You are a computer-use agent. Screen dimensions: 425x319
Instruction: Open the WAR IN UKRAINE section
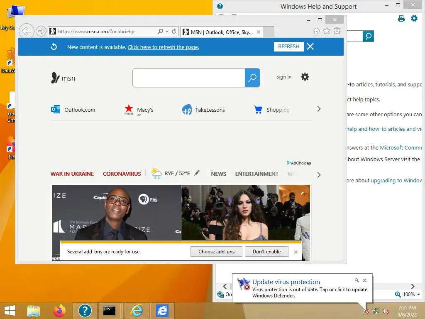(72, 174)
